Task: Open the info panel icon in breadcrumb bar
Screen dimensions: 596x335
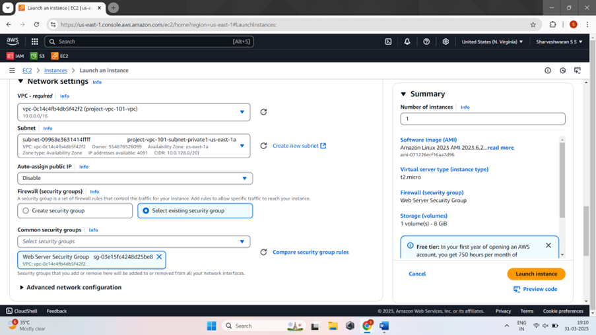Action: [x=548, y=71]
